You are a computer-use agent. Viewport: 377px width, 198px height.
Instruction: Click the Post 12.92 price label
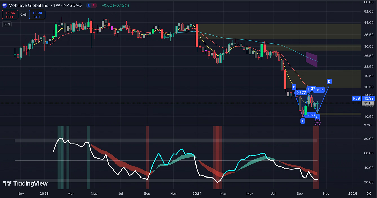coord(364,98)
